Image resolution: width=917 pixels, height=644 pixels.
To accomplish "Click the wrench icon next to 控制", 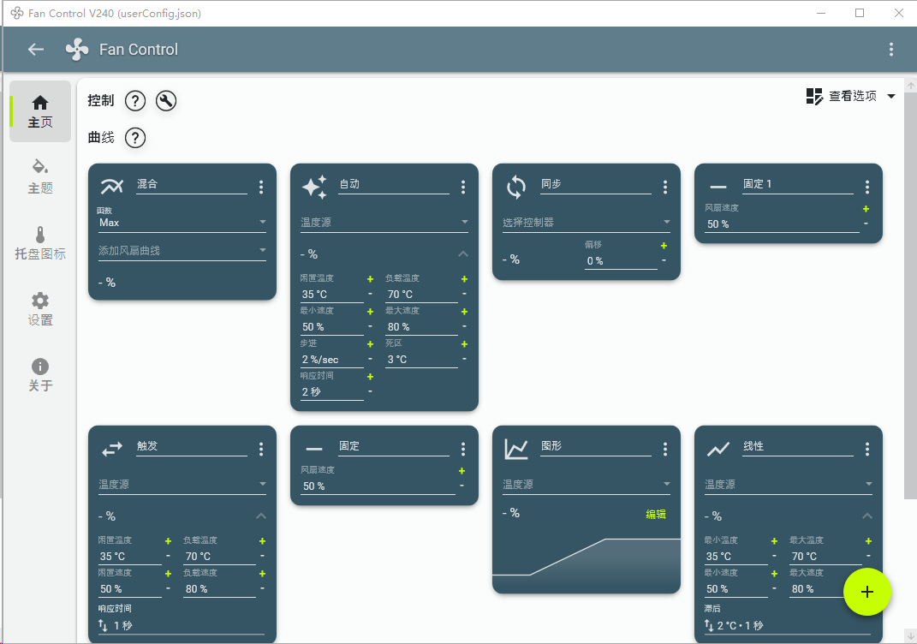I will pyautogui.click(x=166, y=101).
